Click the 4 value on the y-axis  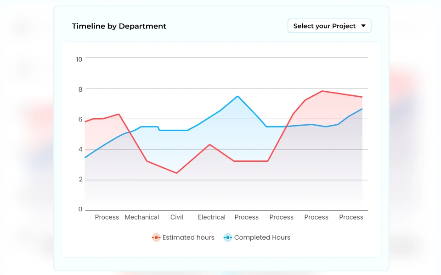(x=80, y=149)
